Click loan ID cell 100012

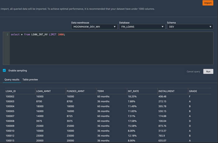[x=10, y=136]
